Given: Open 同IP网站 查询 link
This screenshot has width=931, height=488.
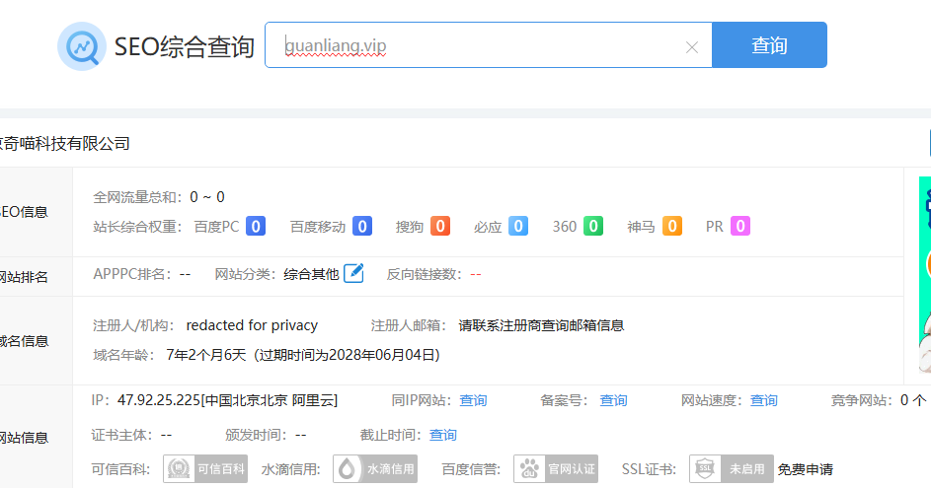Looking at the screenshot, I should (x=473, y=401).
